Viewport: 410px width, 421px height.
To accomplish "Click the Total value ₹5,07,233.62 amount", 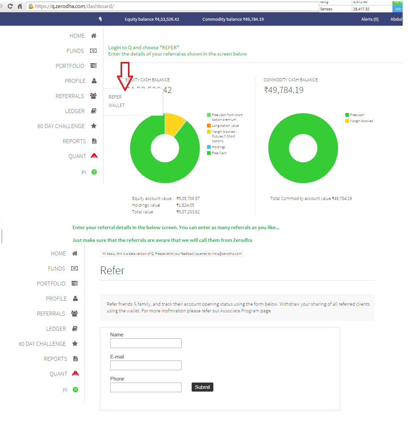I will pyautogui.click(x=188, y=212).
